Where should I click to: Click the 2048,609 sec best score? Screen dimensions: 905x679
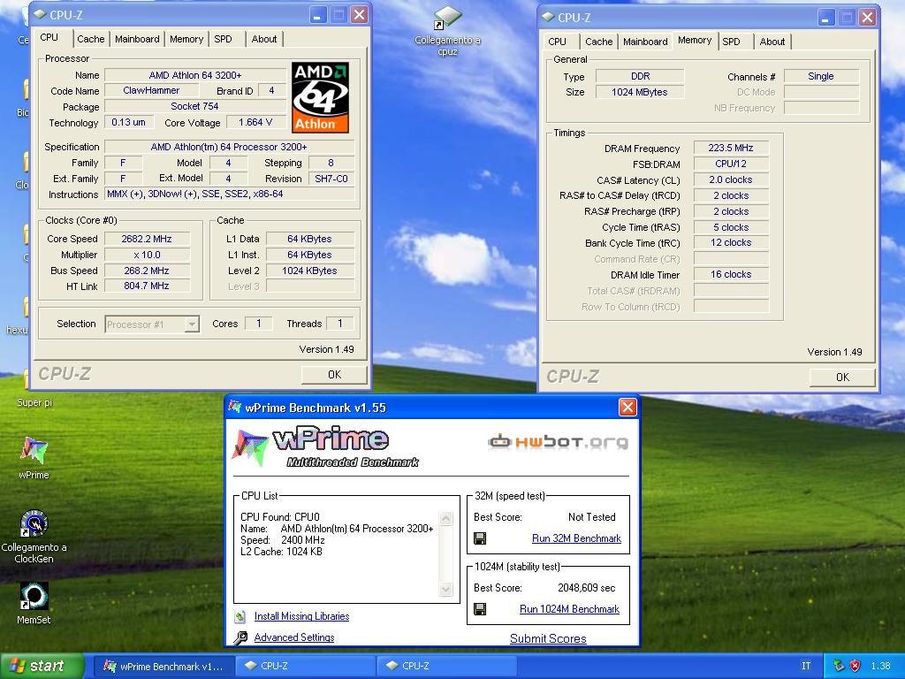pos(587,588)
